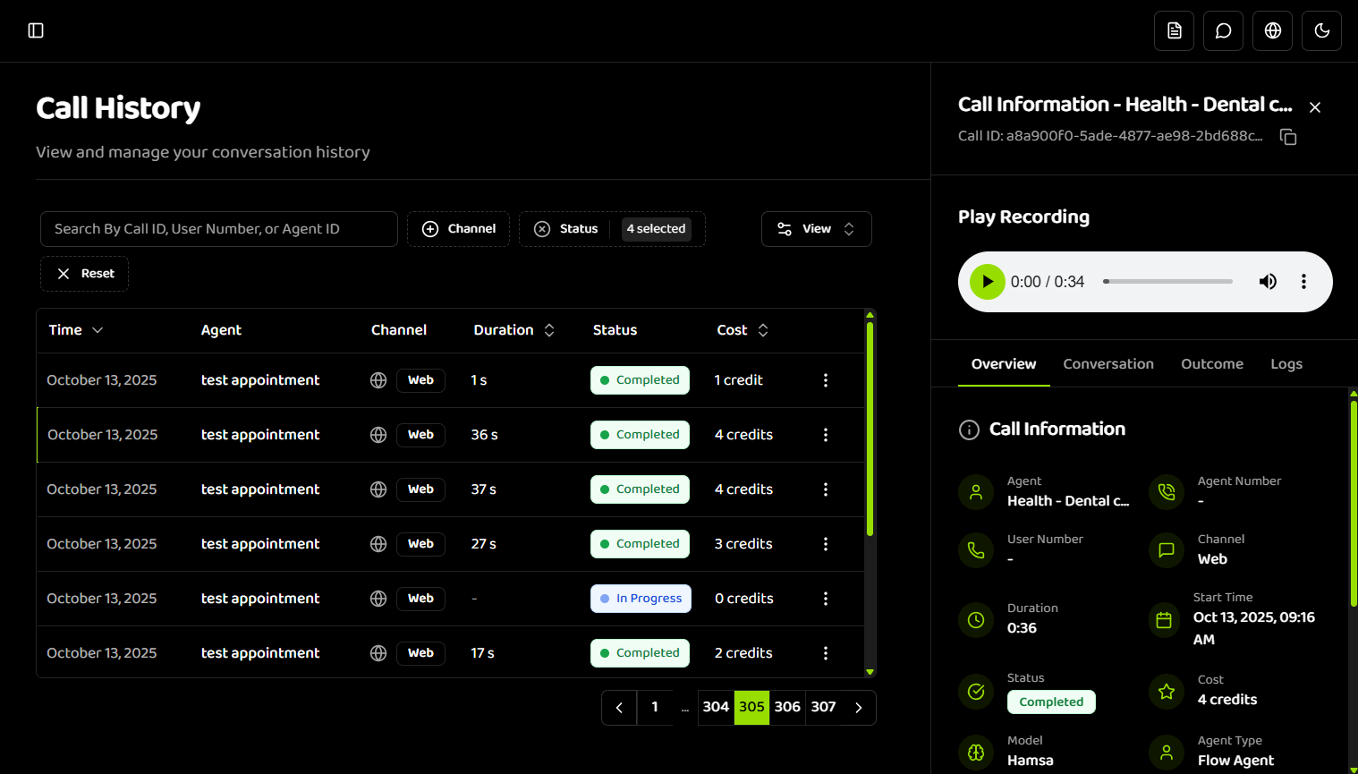Add a Channel filter
This screenshot has width=1358, height=774.
pyautogui.click(x=458, y=229)
